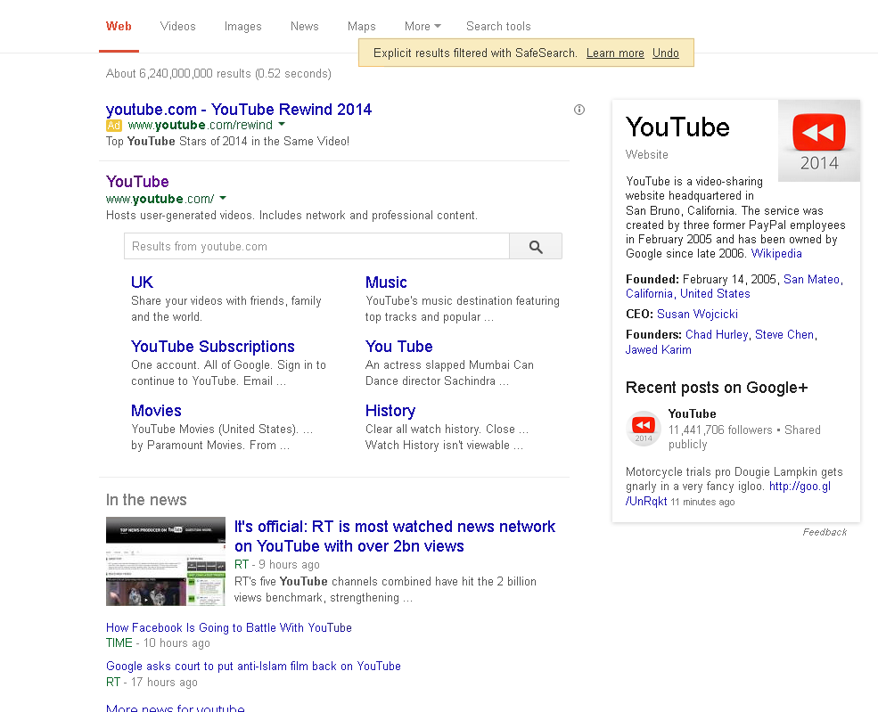The image size is (878, 712).
Task: Open CEO Susan Wojcicki link
Action: click(697, 314)
